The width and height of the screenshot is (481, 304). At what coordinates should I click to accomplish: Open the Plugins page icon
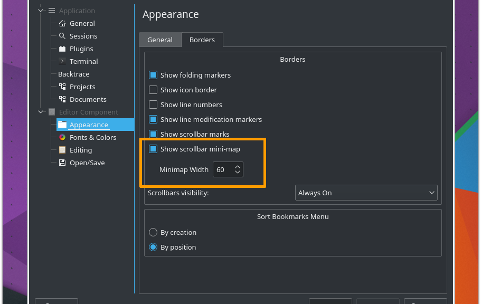62,49
